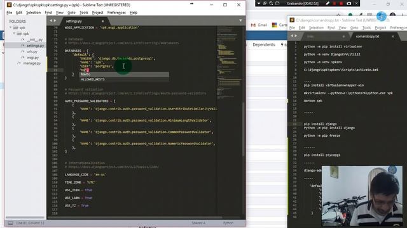
Task: Click unsaved dot on settings.py tab
Action: tap(103, 21)
